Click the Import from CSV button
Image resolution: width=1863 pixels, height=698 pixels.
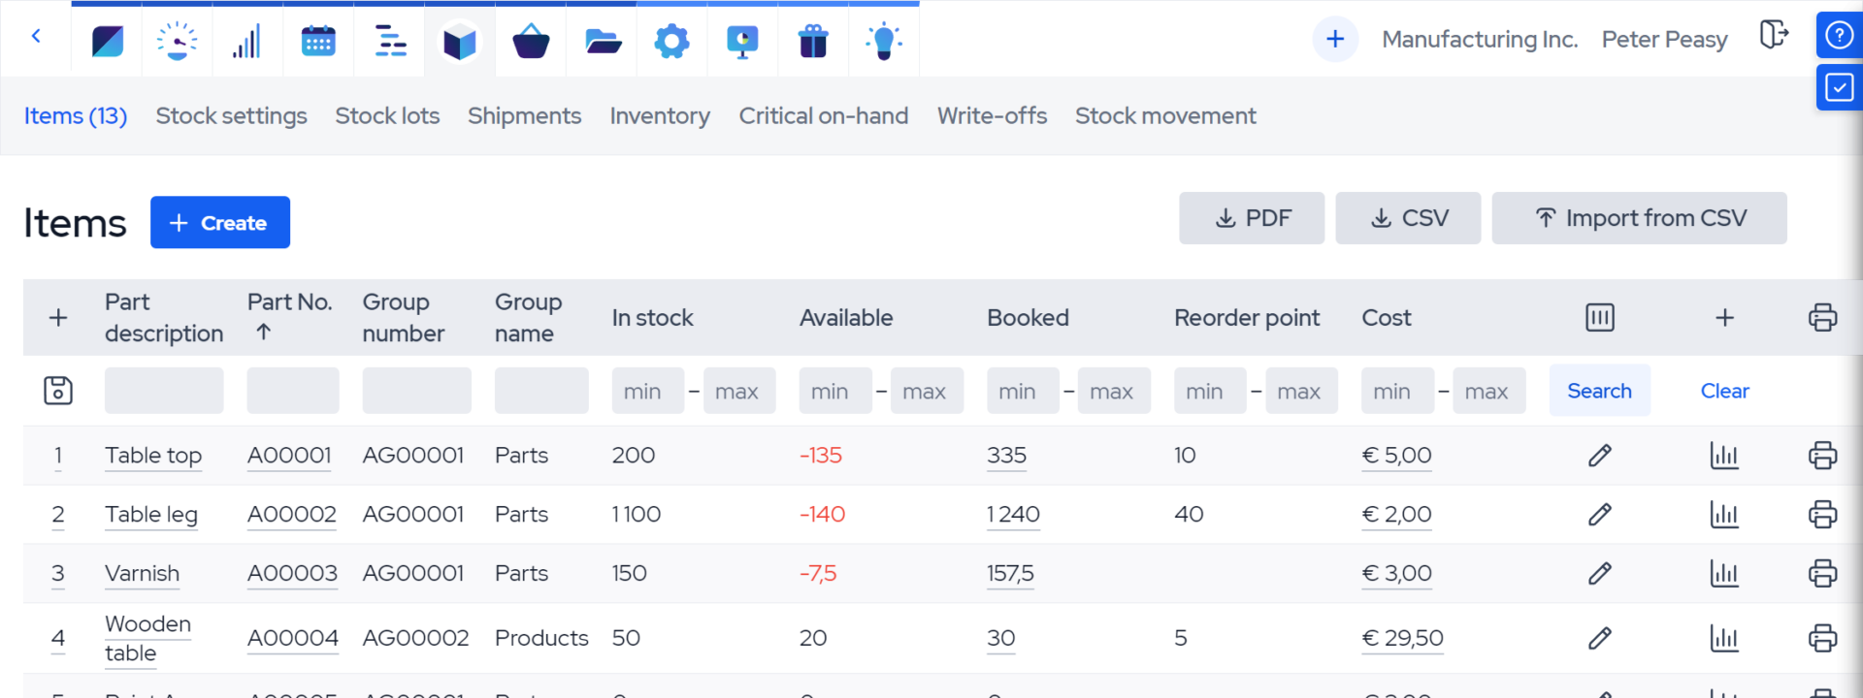1639,218
